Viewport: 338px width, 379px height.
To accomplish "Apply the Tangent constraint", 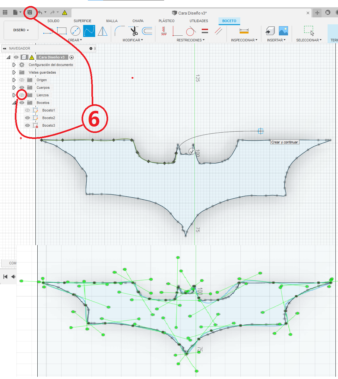I will (x=191, y=31).
